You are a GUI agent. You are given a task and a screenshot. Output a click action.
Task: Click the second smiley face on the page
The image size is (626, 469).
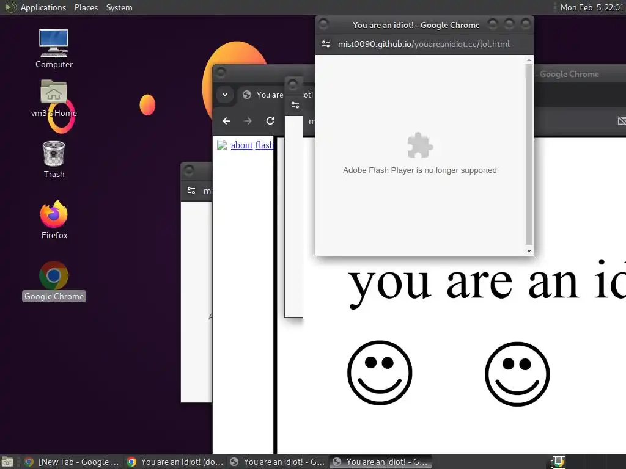point(517,374)
